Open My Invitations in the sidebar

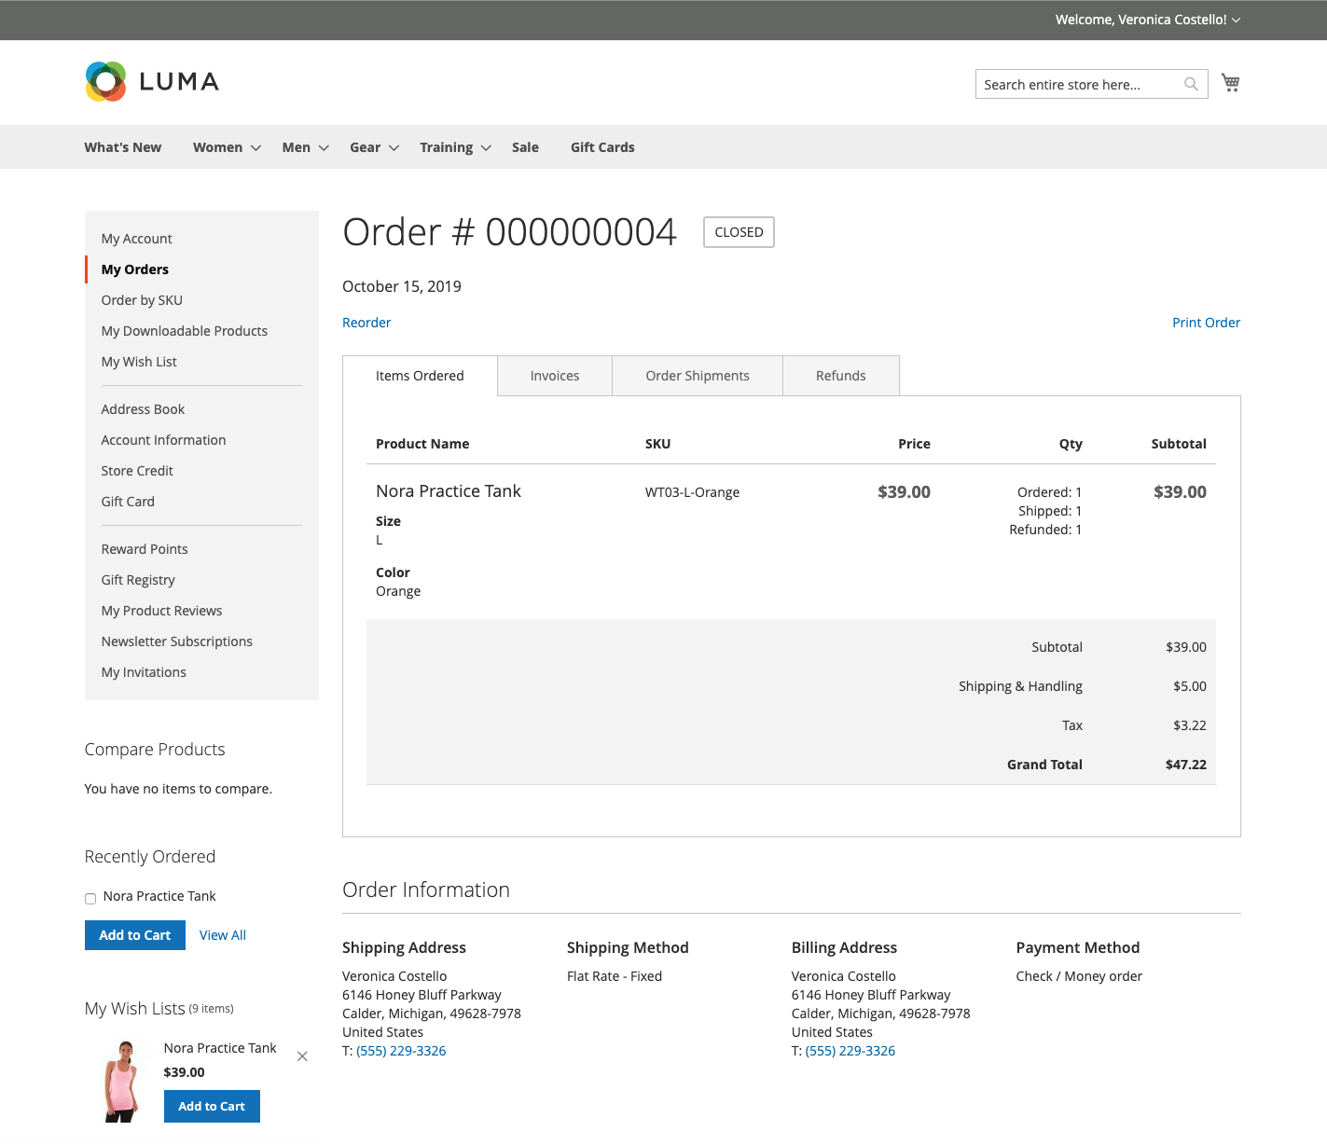(144, 672)
